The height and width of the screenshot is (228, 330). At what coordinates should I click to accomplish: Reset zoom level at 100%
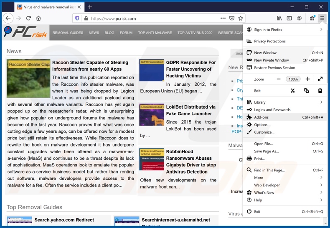pyautogui.click(x=293, y=79)
